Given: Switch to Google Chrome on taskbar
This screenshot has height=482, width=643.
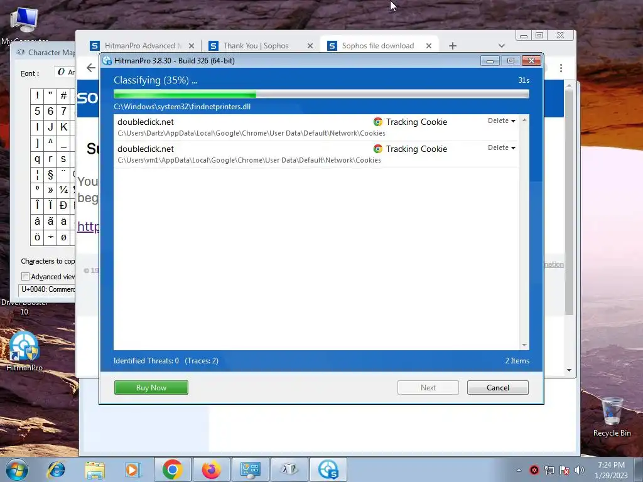Looking at the screenshot, I should coord(172,469).
